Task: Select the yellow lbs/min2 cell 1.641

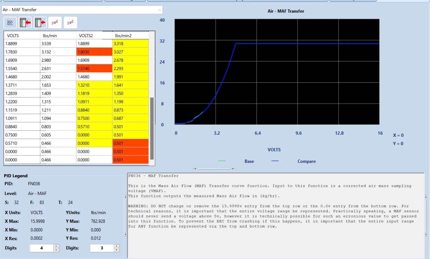Action: tap(130, 85)
